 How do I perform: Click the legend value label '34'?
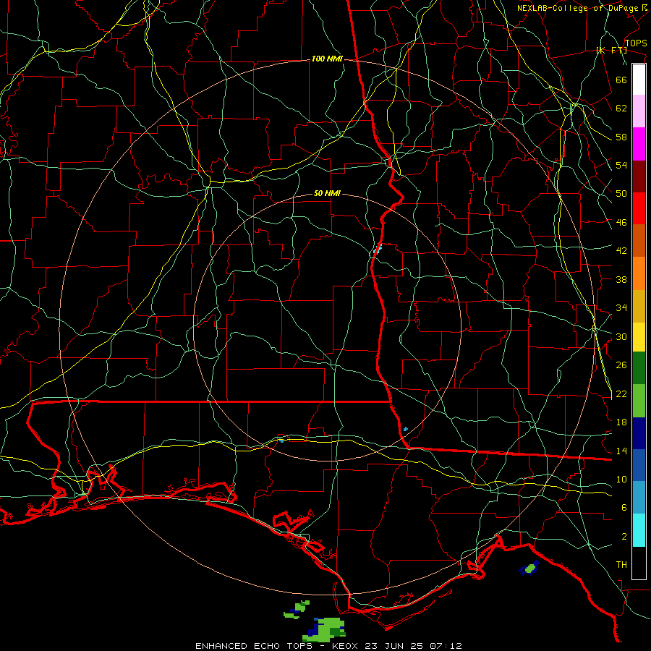[x=621, y=308]
